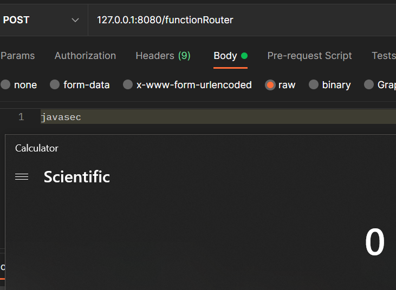396x290 pixels.
Task: Switch to the Tests tab
Action: coord(384,56)
